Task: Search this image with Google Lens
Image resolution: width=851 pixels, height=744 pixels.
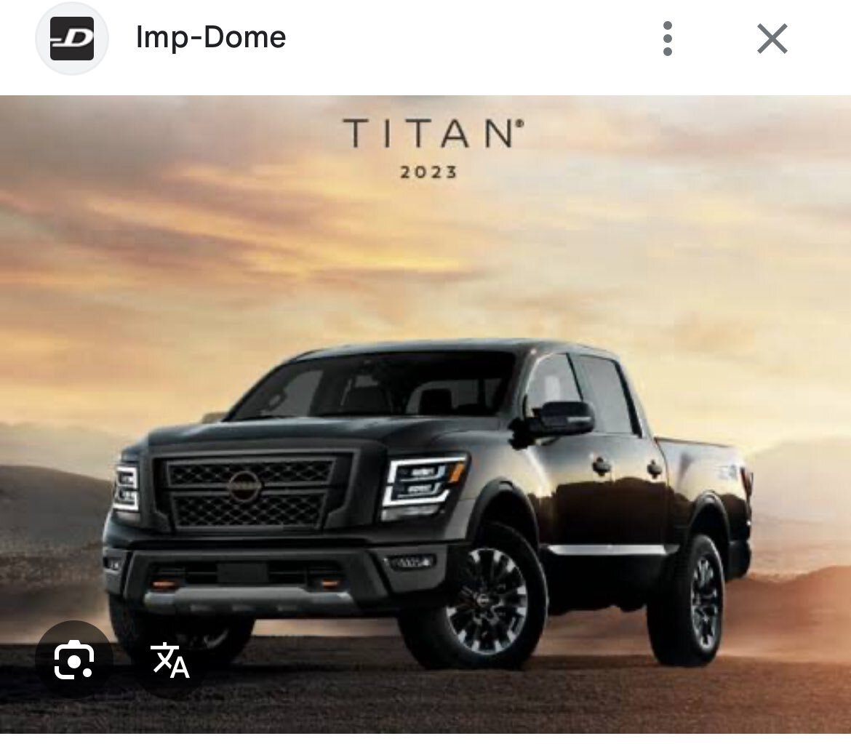Action: click(x=73, y=660)
